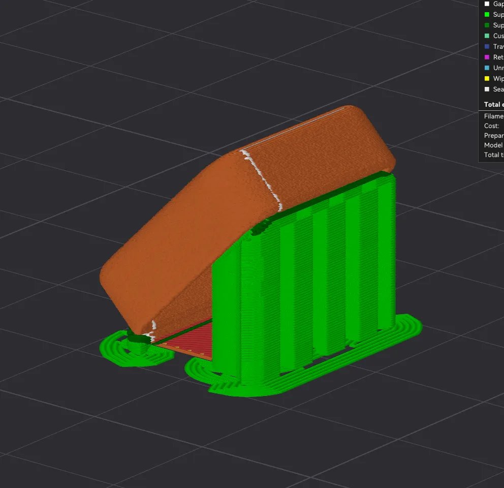
Task: Click the Prepare time row
Action: pyautogui.click(x=493, y=135)
